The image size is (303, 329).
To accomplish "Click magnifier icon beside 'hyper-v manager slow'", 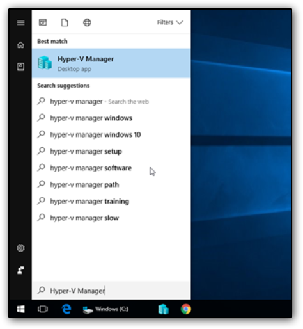I will pyautogui.click(x=41, y=218).
